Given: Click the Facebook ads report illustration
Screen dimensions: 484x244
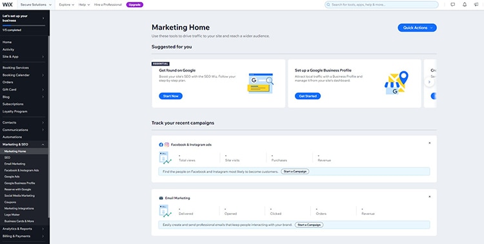Looking at the screenshot, I should pos(165,158).
